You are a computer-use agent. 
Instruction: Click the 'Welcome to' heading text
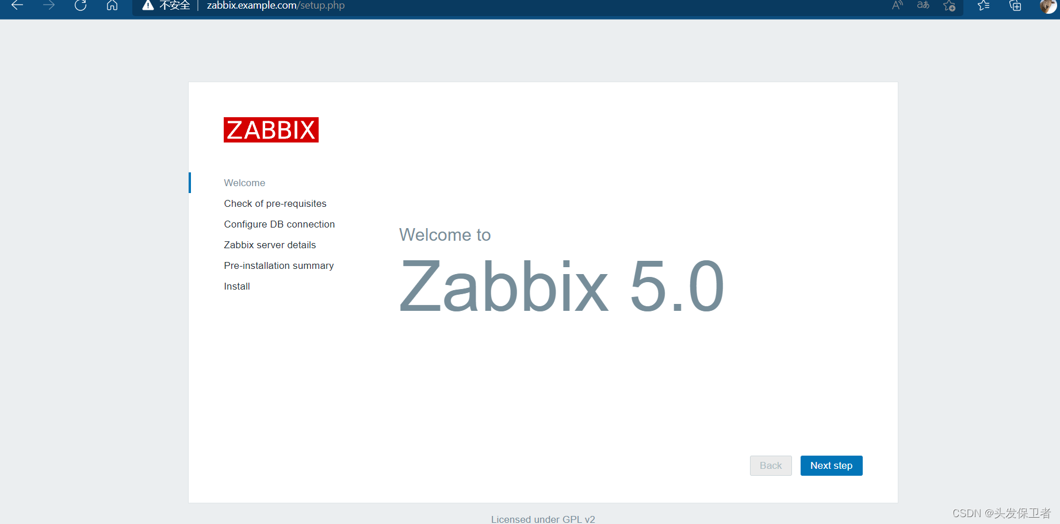pos(445,234)
